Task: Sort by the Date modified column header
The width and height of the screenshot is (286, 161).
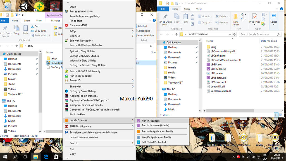Action: click(269, 41)
